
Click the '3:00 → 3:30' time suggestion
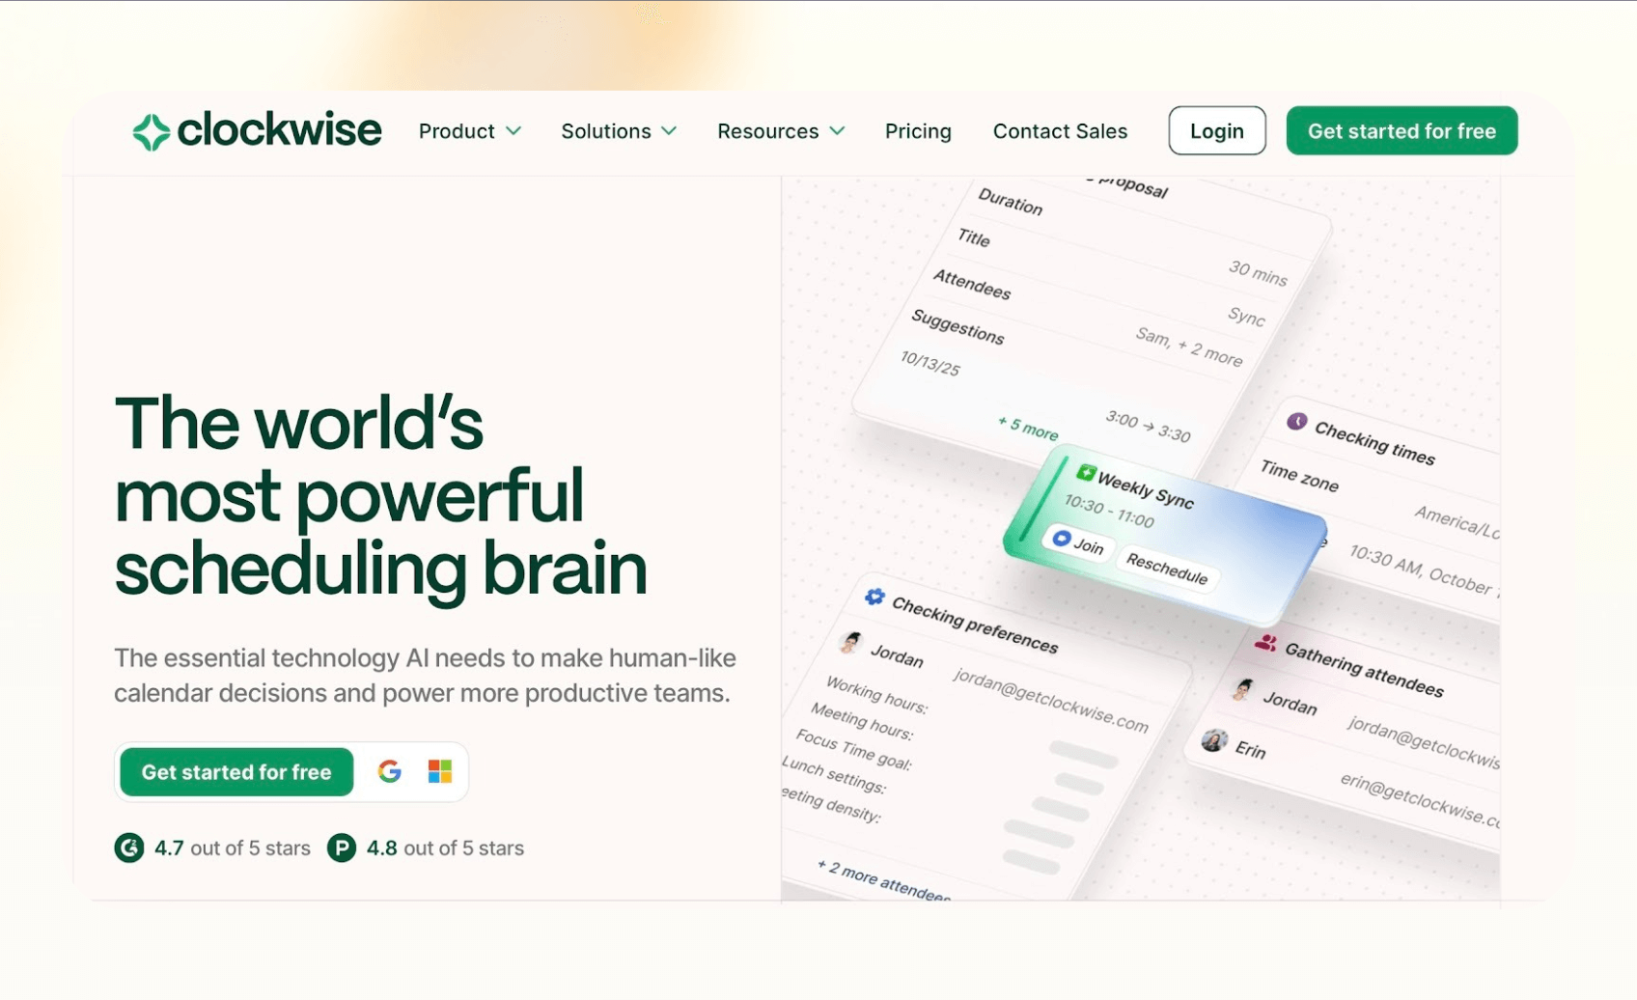(1148, 426)
